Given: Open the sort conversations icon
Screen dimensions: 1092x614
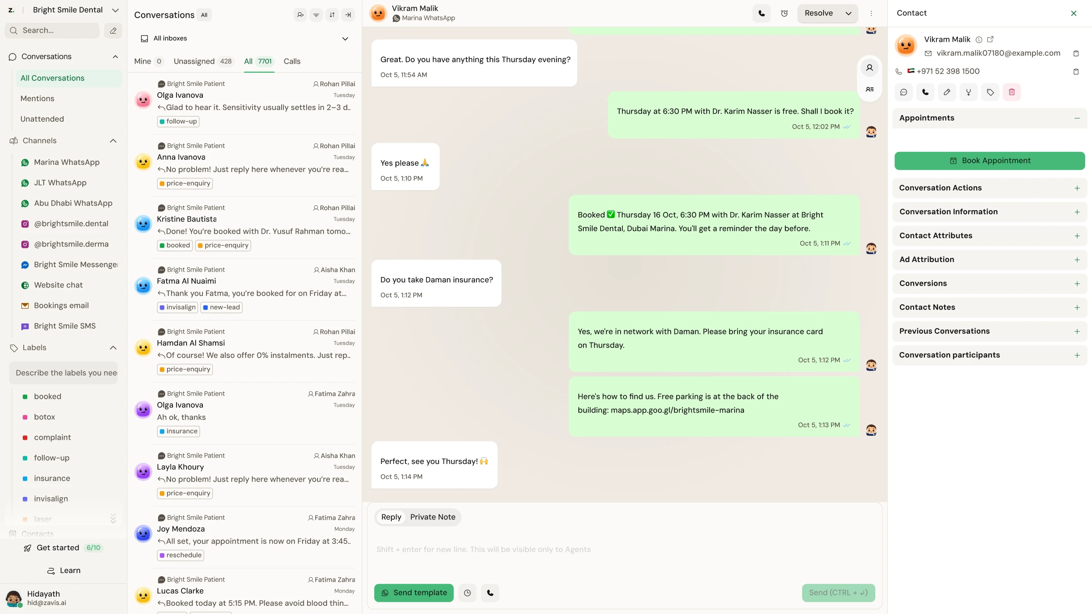Looking at the screenshot, I should [332, 15].
